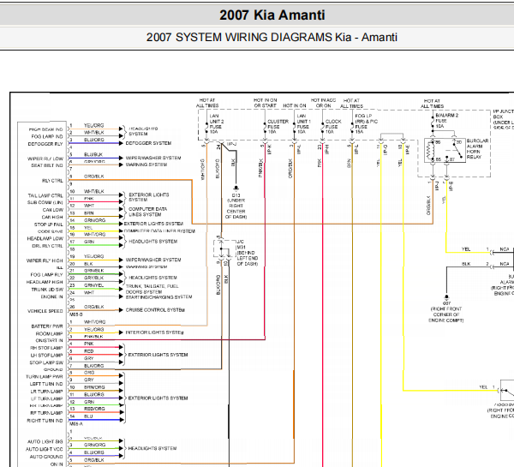Select the INTERIOR LIGHTS SYSTEM label

(x=154, y=332)
